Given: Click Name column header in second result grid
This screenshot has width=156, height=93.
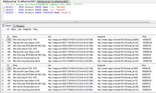Looking at the screenshot, I should 15,36.
